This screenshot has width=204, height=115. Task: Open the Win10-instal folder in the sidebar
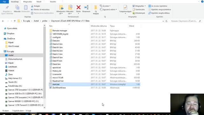click(13, 46)
